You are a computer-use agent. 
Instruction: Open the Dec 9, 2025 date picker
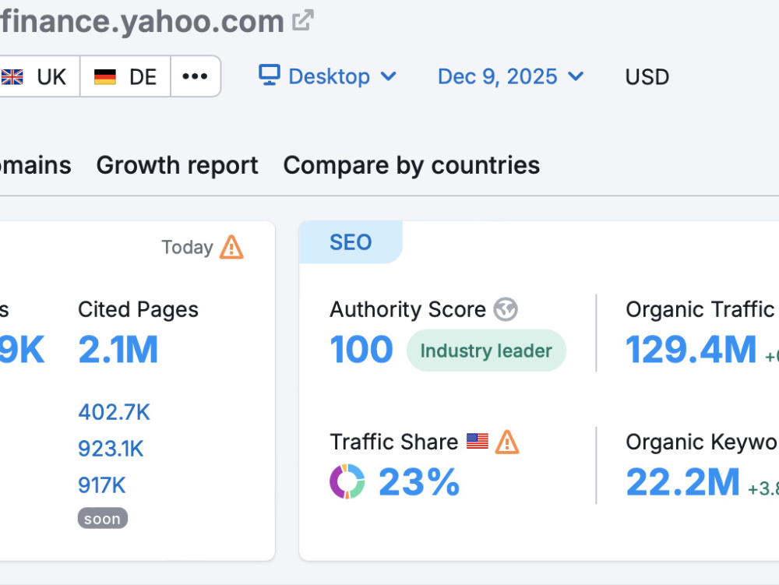click(510, 76)
